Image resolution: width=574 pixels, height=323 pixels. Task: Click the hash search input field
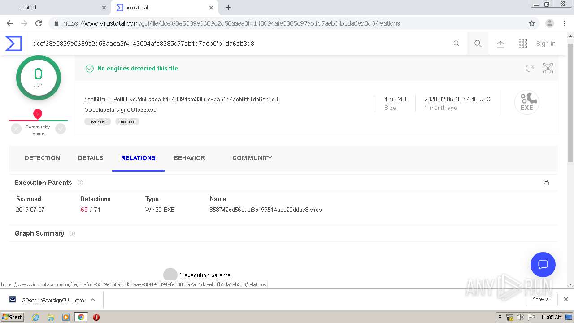point(240,44)
